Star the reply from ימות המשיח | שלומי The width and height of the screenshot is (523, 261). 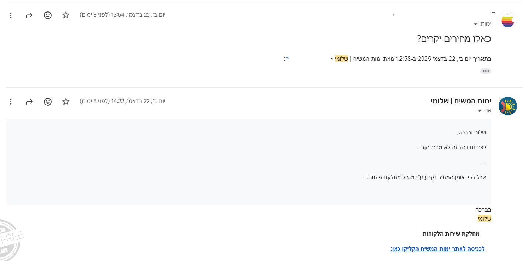(x=65, y=102)
